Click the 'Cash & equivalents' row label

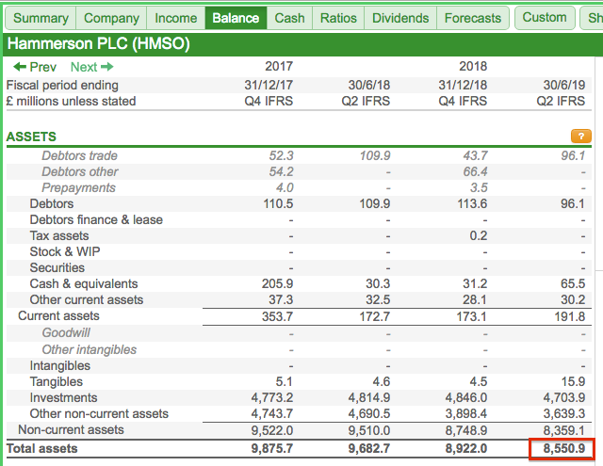[x=84, y=284]
